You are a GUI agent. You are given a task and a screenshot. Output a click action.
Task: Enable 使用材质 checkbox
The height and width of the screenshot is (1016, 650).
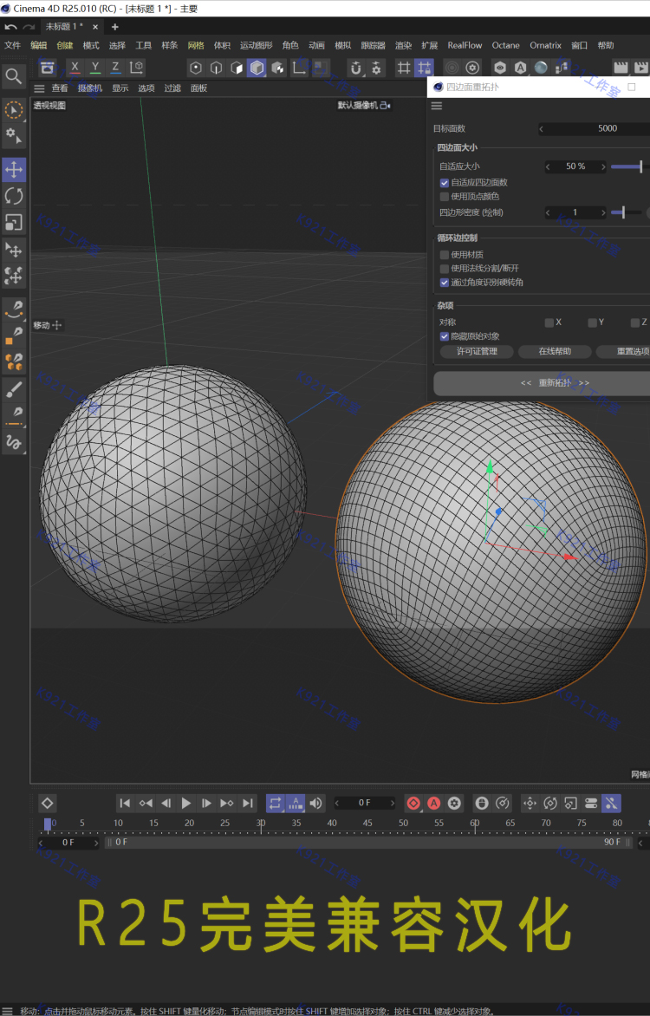[445, 255]
